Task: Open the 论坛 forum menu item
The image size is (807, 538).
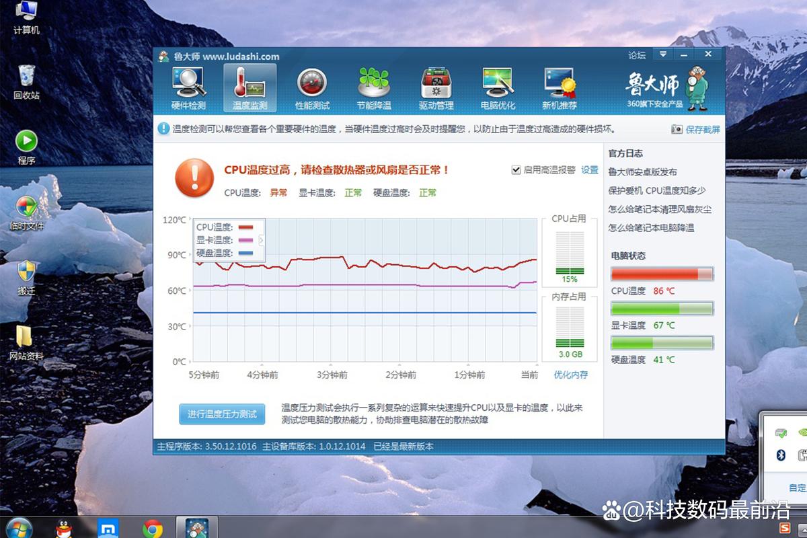Action: pos(636,54)
